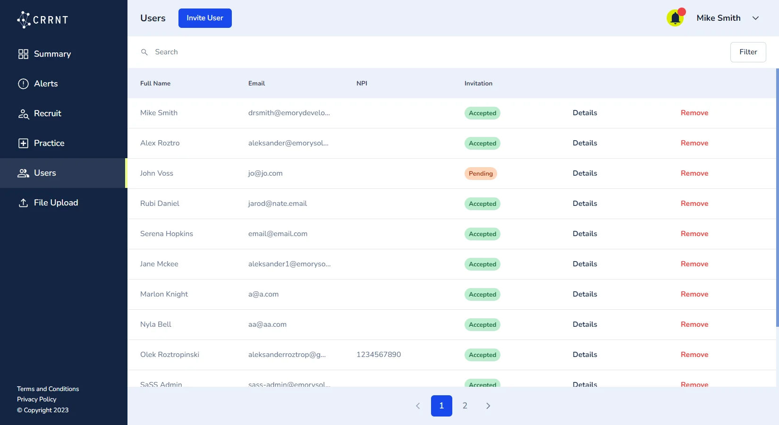Click the Recruit person-search icon

(23, 114)
